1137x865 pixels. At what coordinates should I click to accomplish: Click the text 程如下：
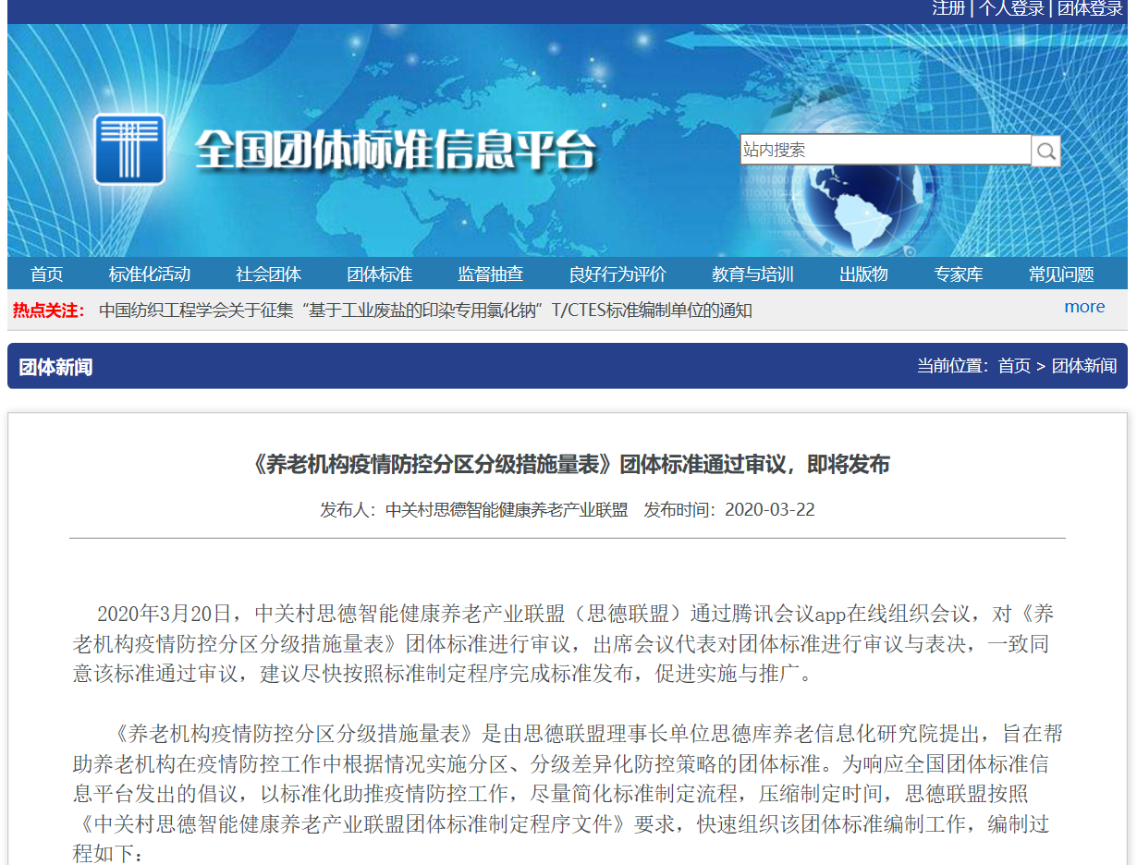108,853
